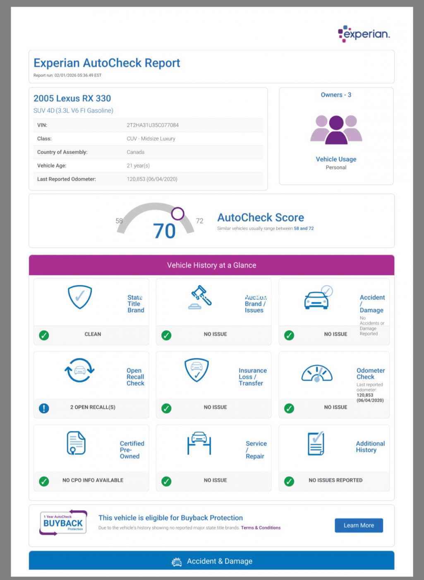
Task: Click the AutoCheck score gauge marker
Action: click(x=177, y=213)
